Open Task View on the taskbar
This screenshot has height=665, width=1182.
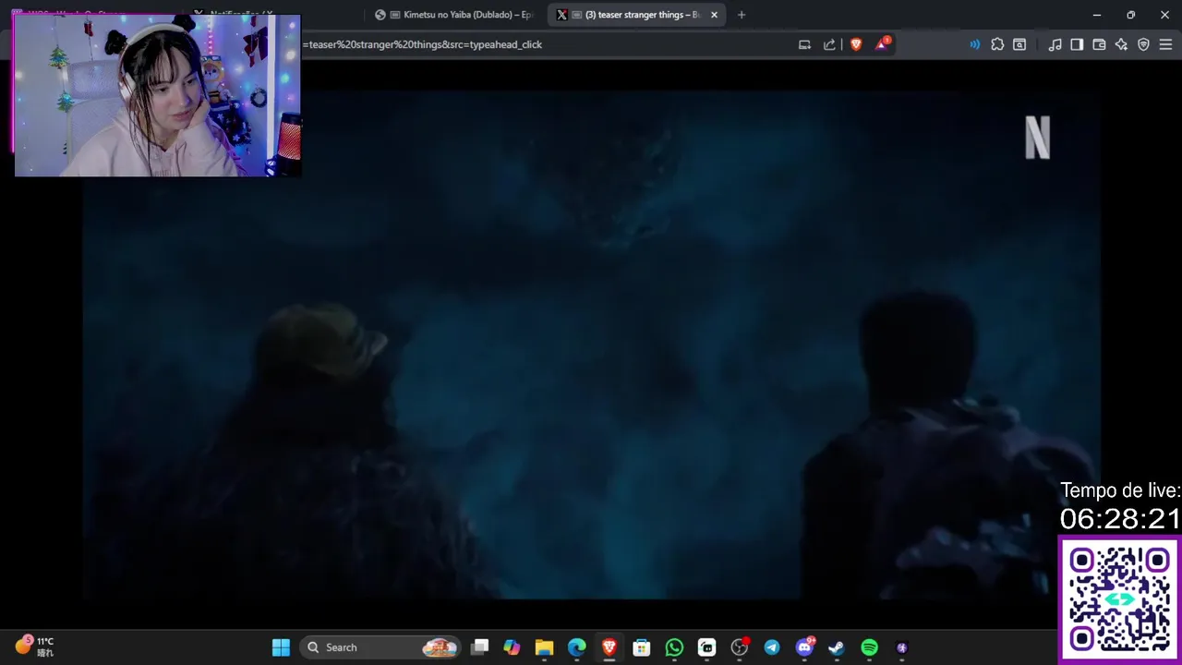tap(479, 647)
